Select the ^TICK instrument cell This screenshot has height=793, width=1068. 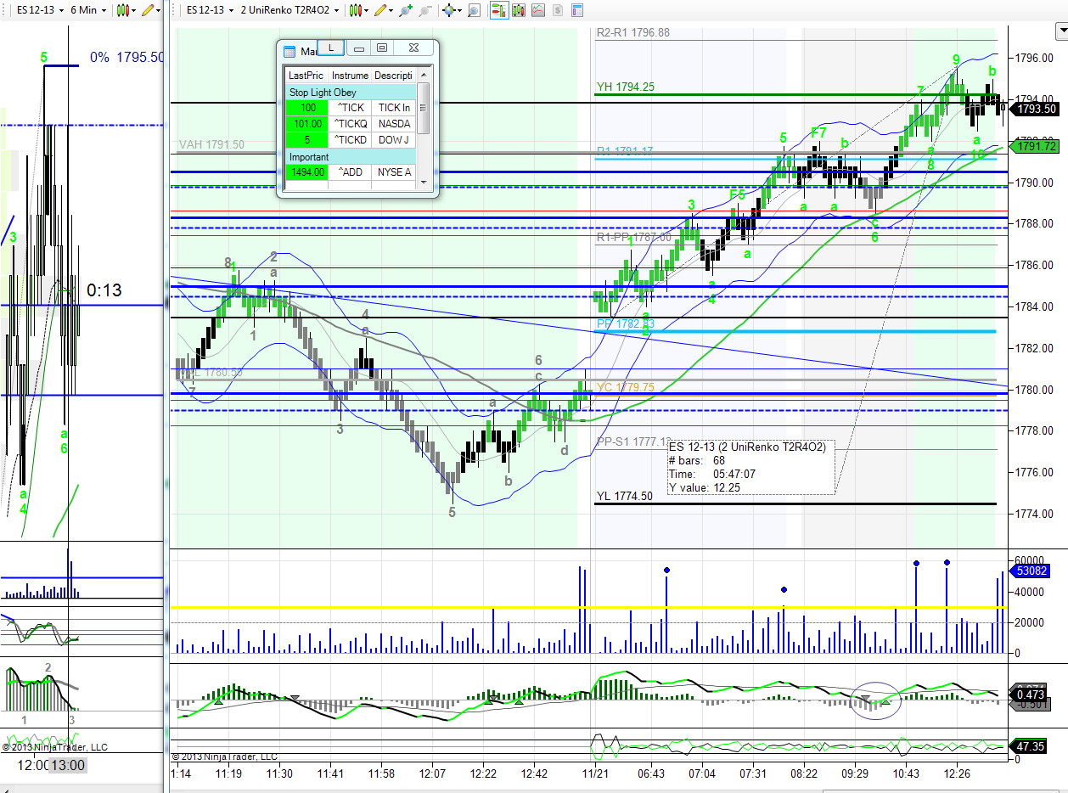pyautogui.click(x=350, y=108)
